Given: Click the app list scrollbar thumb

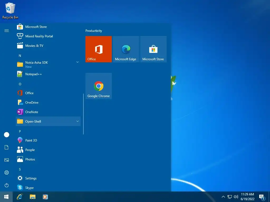Looking at the screenshot, I should tap(83, 114).
